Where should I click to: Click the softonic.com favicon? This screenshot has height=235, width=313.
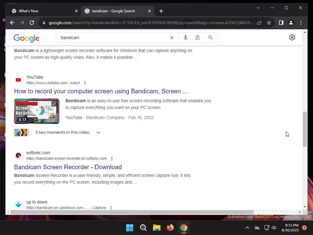click(18, 155)
